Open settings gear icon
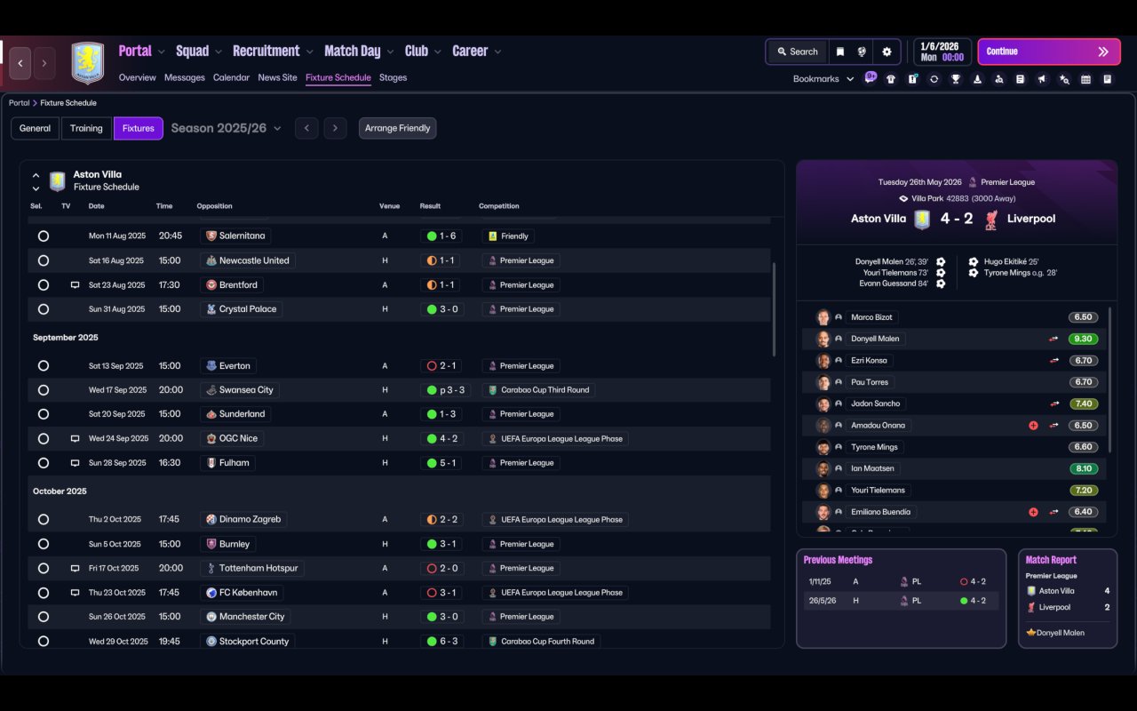Screen dimensions: 1137x711 (x=887, y=52)
